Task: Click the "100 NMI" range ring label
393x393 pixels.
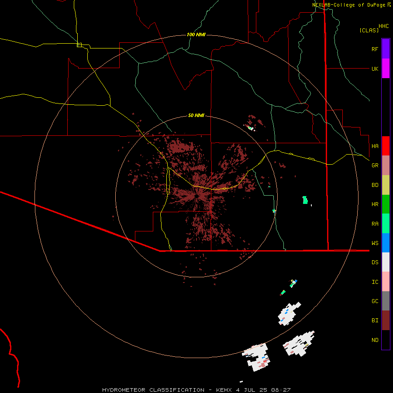Action: (196, 34)
